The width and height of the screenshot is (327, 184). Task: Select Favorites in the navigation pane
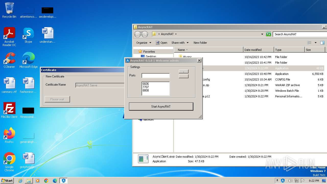point(149,51)
